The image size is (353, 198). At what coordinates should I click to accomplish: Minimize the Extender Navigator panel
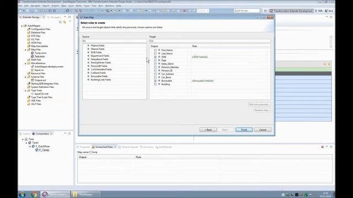click(65, 17)
